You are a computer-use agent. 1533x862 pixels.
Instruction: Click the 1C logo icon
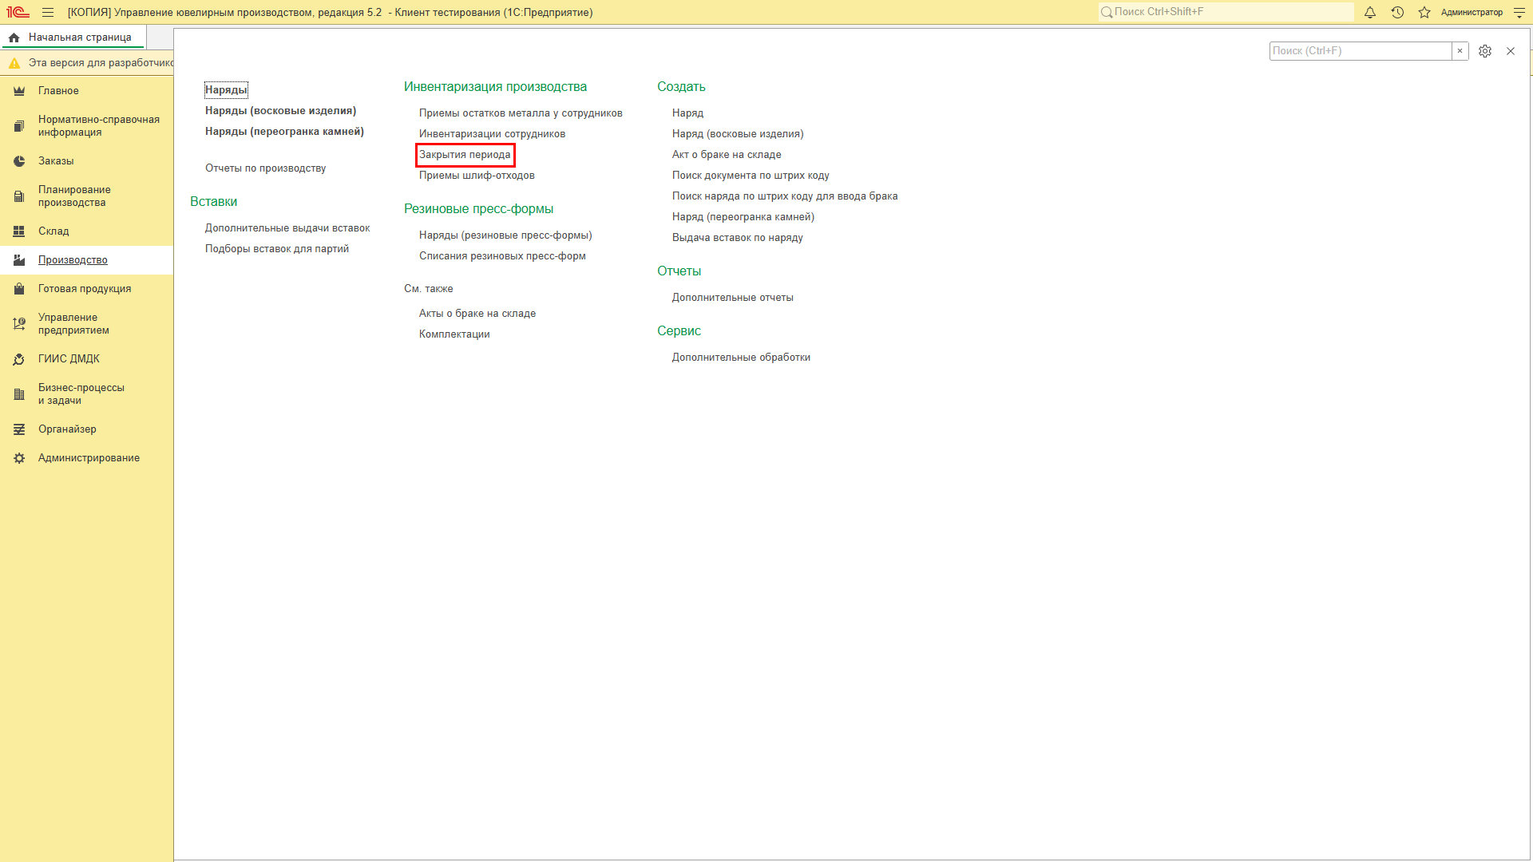(x=18, y=13)
